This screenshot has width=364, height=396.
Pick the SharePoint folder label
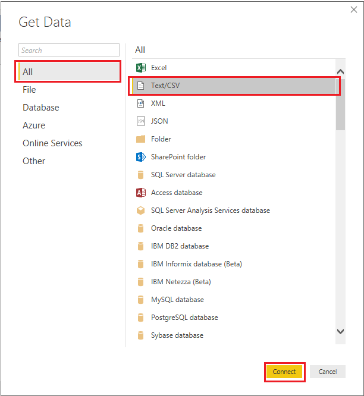point(178,157)
